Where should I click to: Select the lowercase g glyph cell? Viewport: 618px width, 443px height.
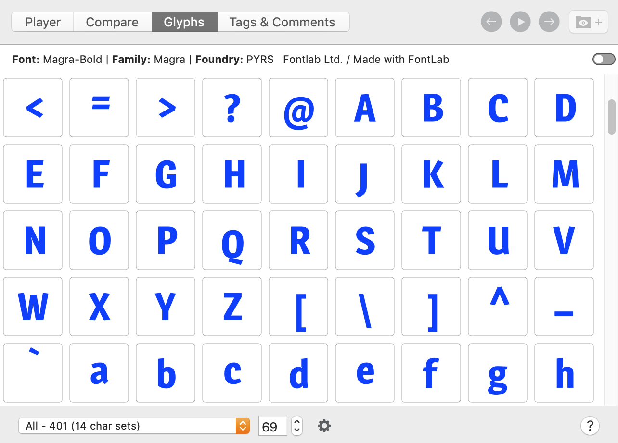pyautogui.click(x=498, y=373)
